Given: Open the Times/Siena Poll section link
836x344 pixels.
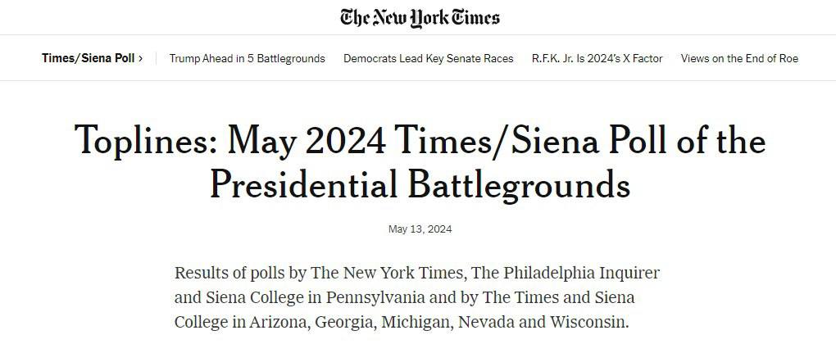Looking at the screenshot, I should coord(88,58).
